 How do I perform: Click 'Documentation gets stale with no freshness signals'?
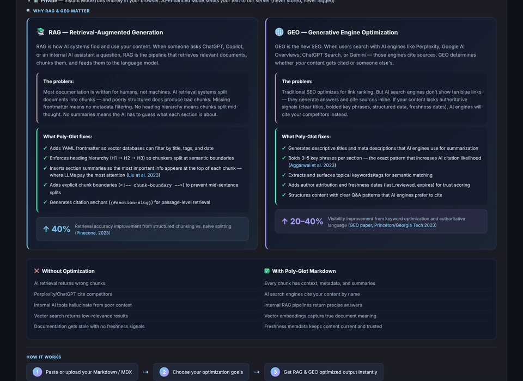point(89,327)
